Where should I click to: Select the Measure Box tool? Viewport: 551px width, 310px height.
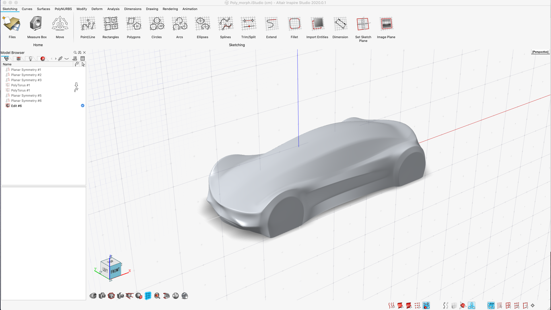pyautogui.click(x=37, y=27)
